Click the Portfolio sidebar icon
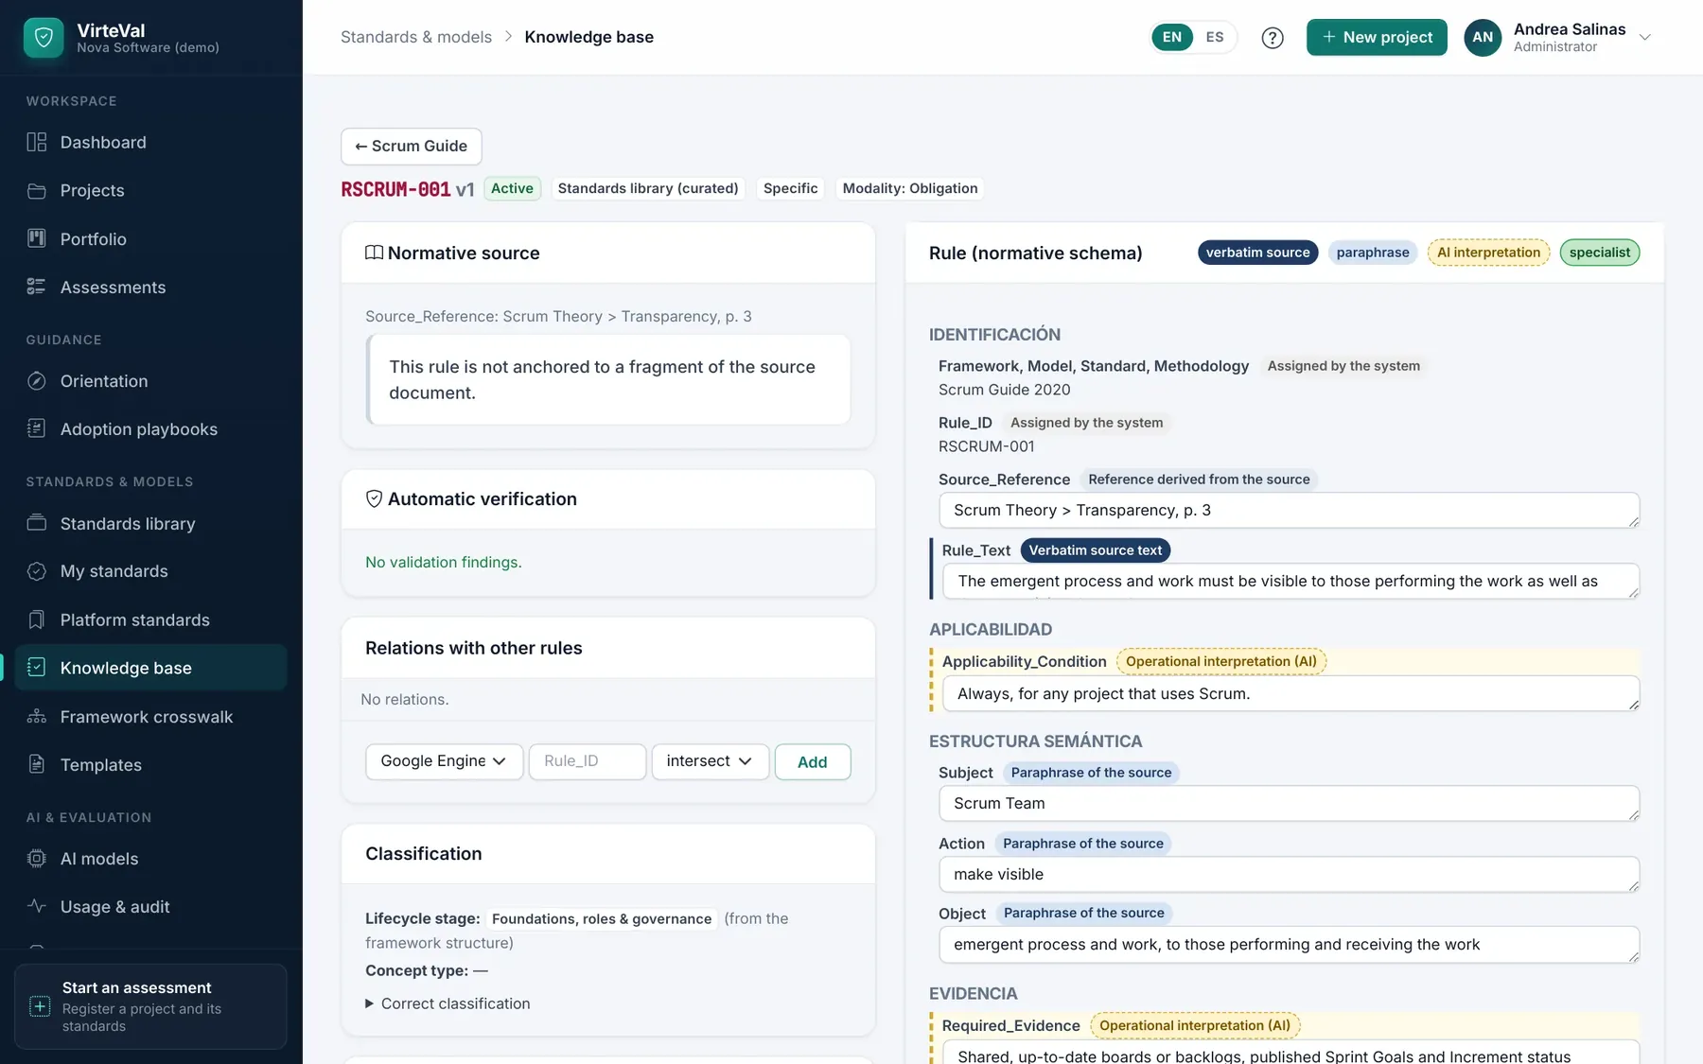The height and width of the screenshot is (1064, 1703). (37, 239)
